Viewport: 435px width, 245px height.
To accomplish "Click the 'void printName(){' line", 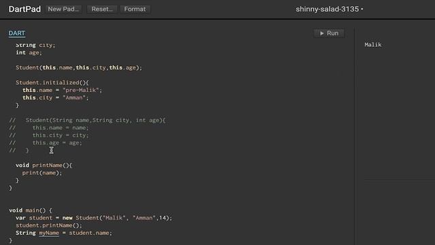I will tap(43, 165).
